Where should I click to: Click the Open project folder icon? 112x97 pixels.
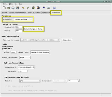(x=9, y=8)
